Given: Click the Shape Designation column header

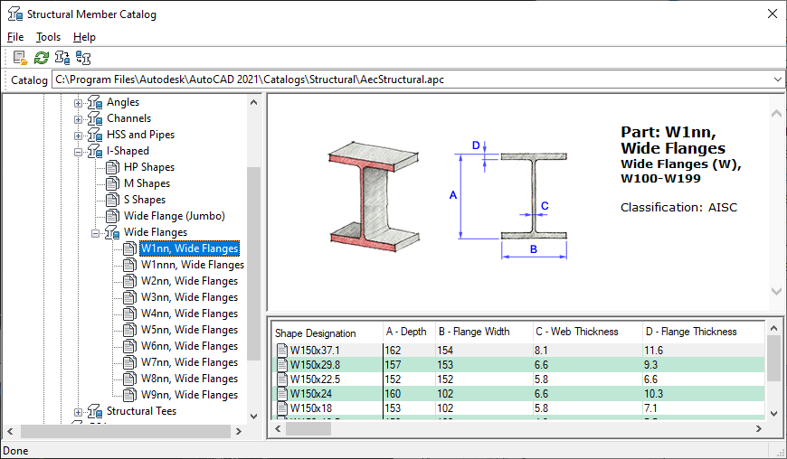Looking at the screenshot, I should [327, 333].
